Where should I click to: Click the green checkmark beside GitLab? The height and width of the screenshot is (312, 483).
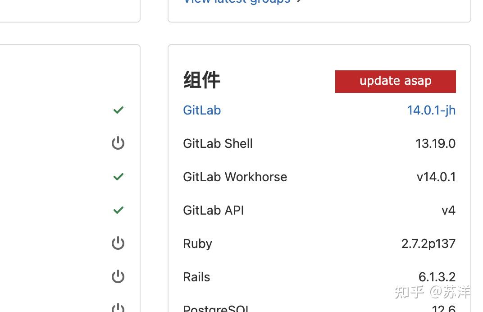tap(118, 110)
